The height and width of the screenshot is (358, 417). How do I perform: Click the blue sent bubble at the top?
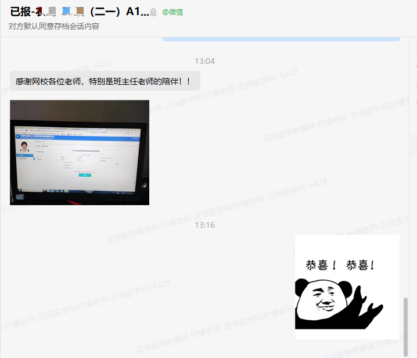(x=281, y=39)
